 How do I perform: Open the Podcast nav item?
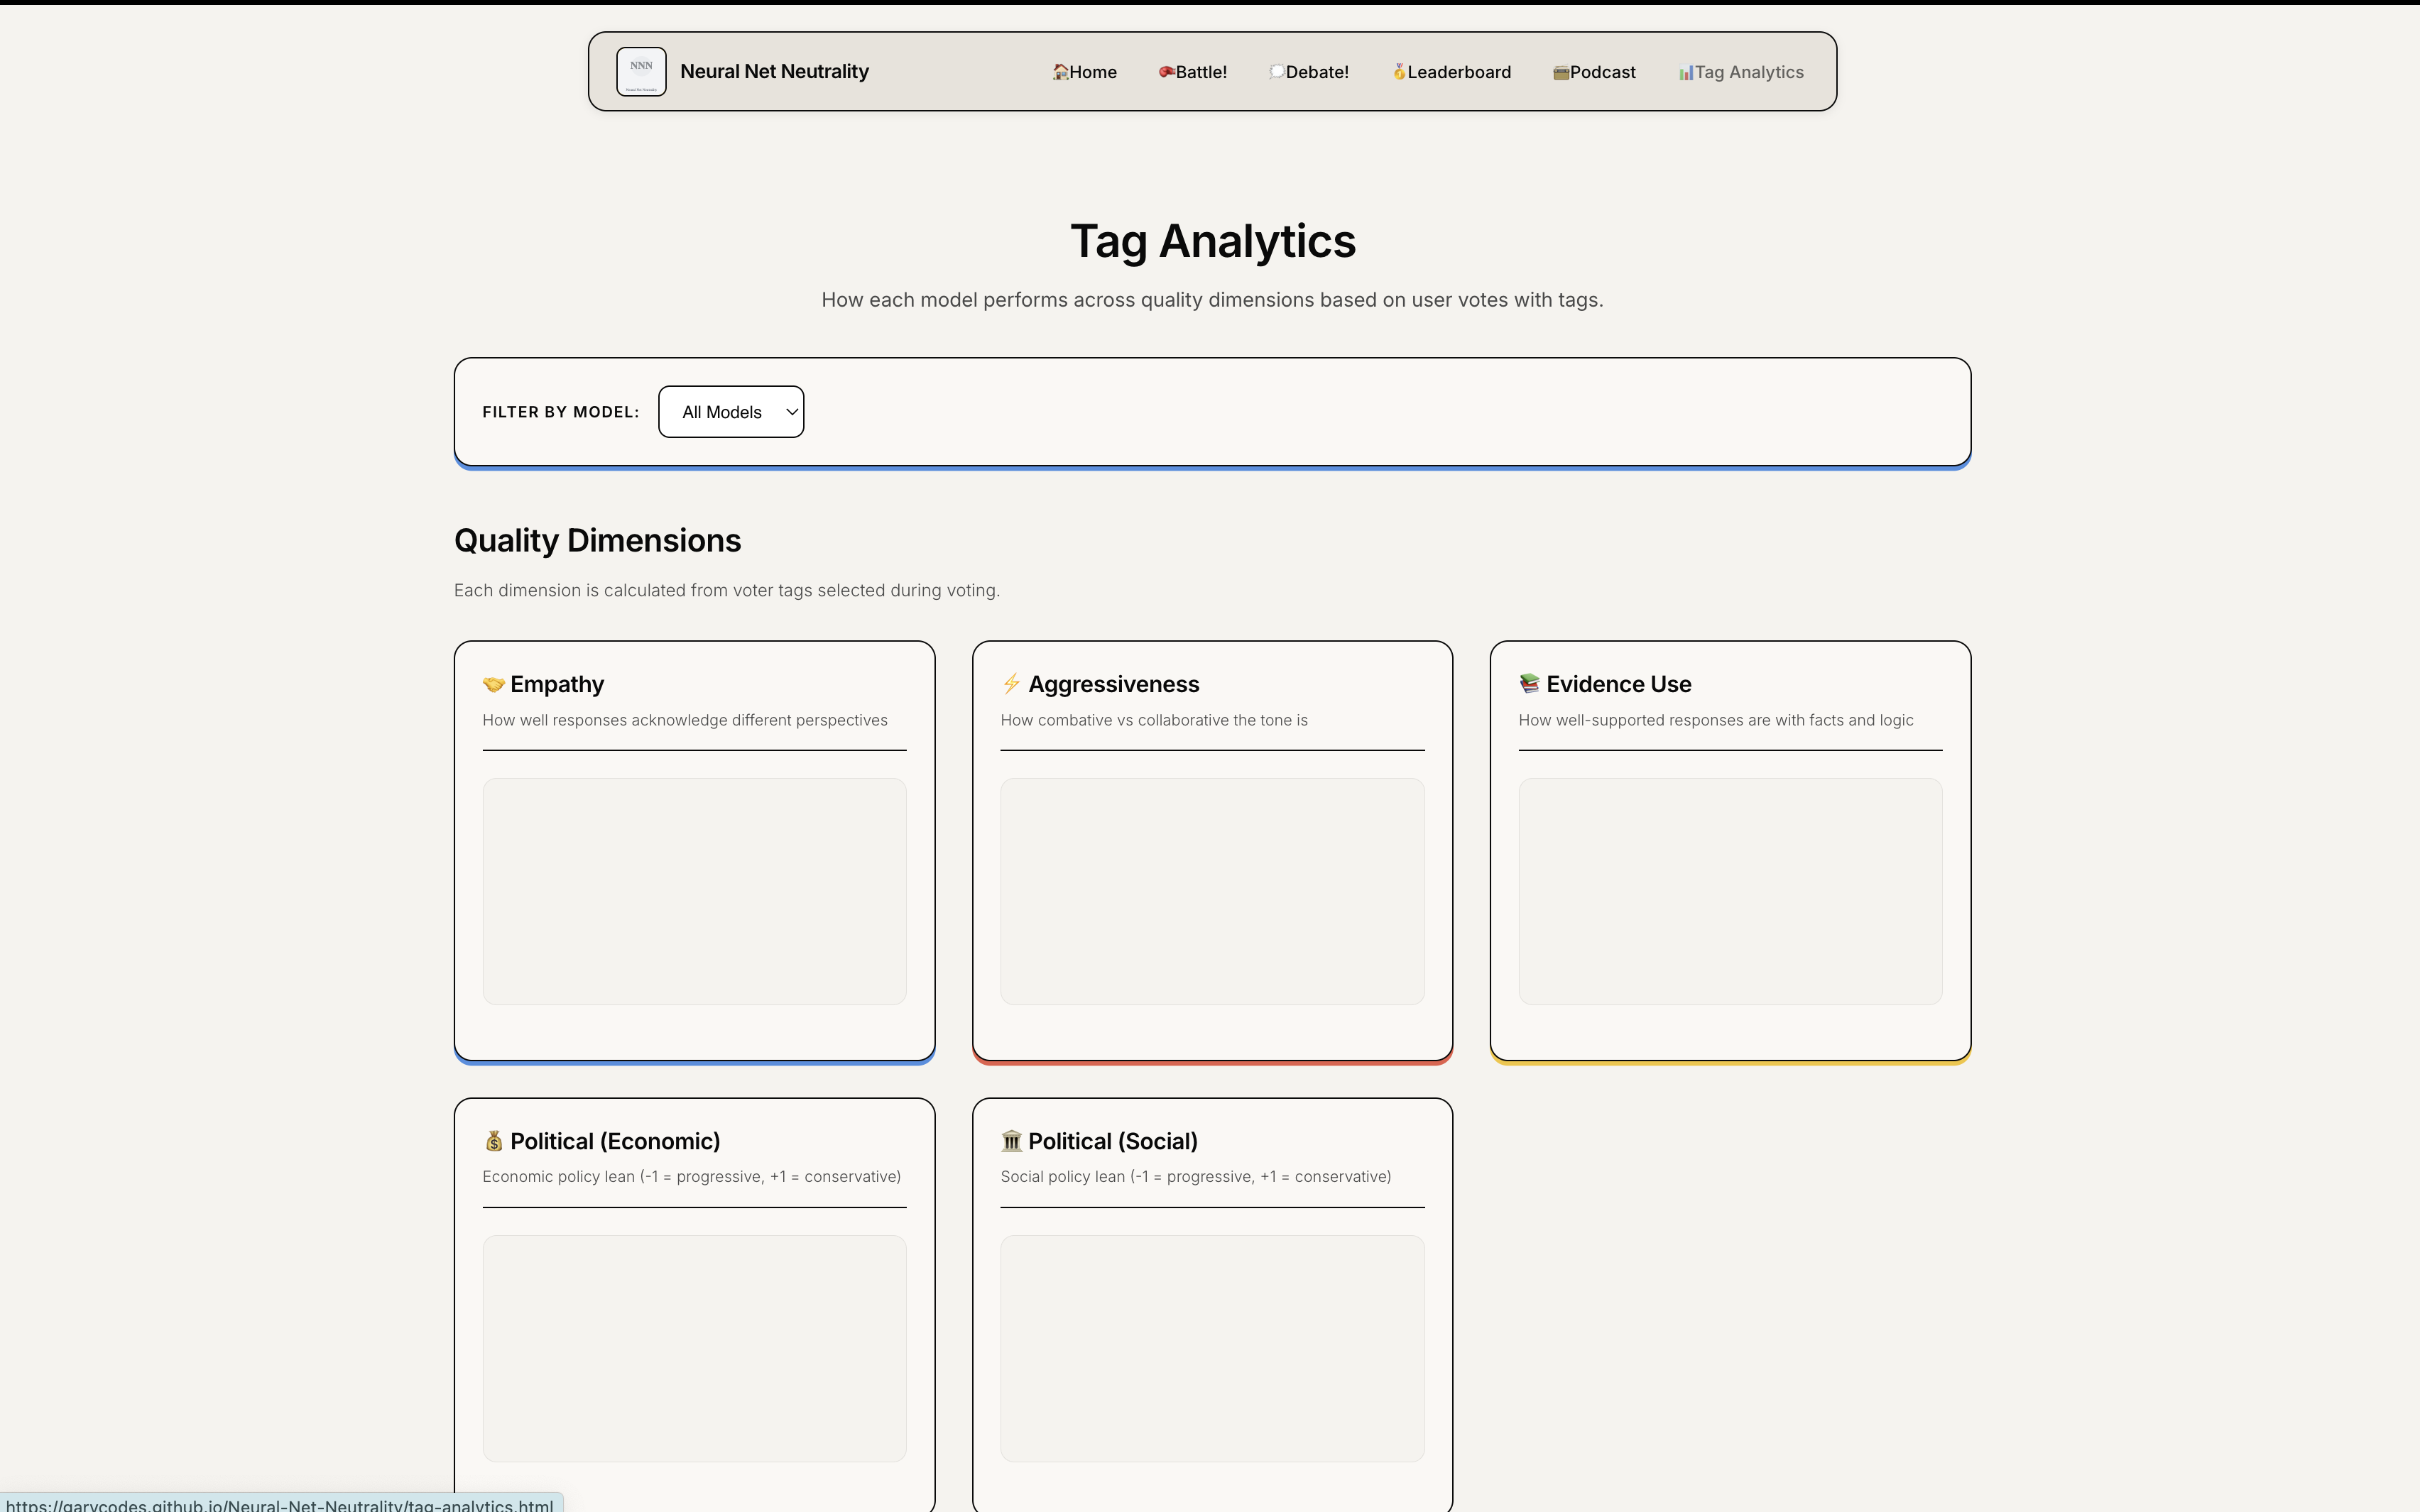tap(1602, 72)
